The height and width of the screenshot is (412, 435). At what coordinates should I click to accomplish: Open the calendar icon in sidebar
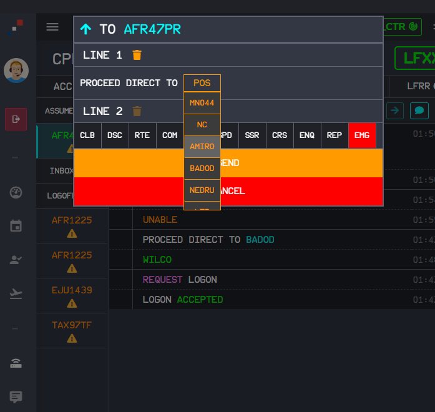[16, 225]
